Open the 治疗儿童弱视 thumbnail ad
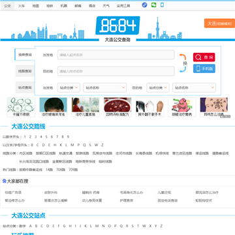The height and width of the screenshot is (235, 235). point(86,107)
